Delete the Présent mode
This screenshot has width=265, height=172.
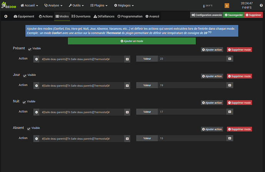(239, 50)
